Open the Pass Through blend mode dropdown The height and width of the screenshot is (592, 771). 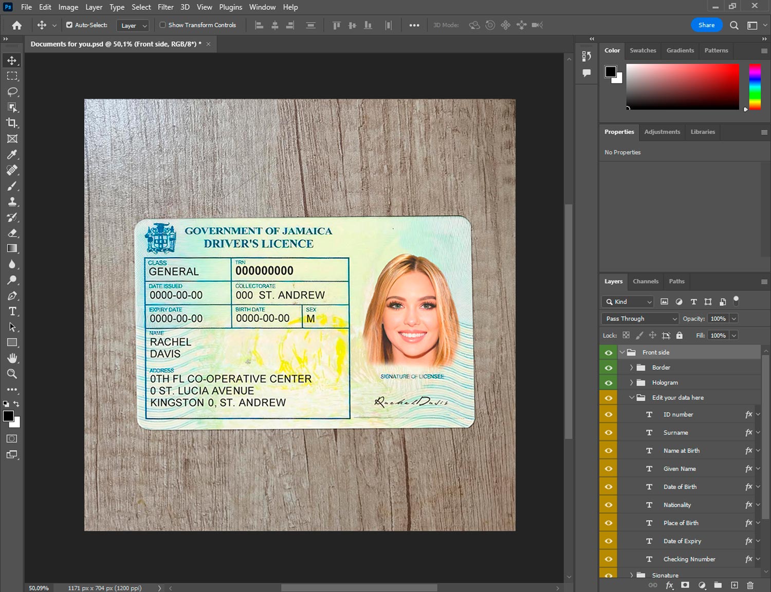click(640, 319)
